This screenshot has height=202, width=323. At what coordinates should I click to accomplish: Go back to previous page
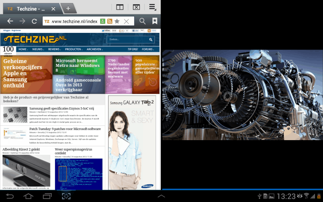click(10, 21)
